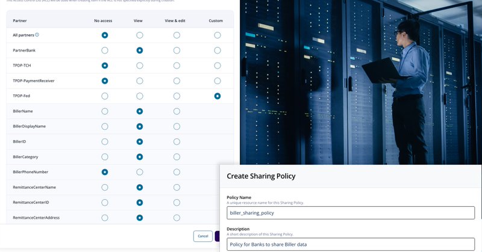Select No access for BillerCategory
This screenshot has width=482, height=252.
[x=105, y=157]
